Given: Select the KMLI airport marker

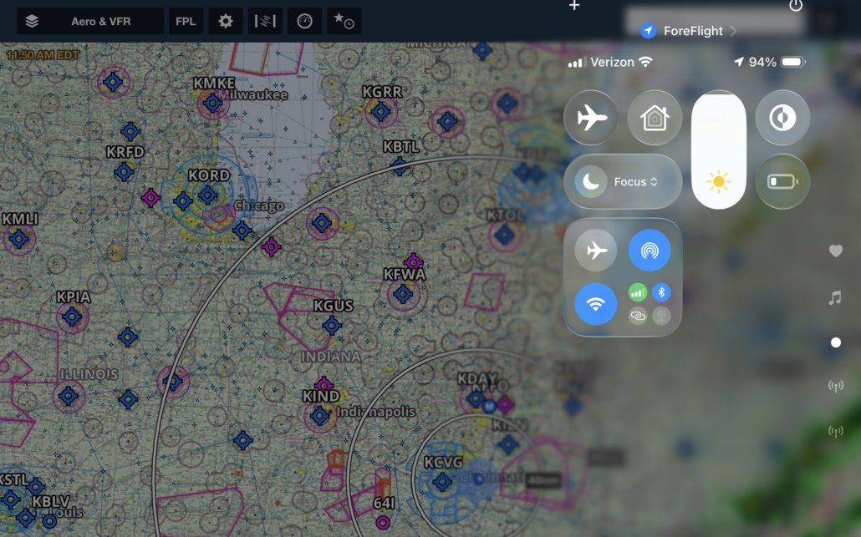Looking at the screenshot, I should coord(19,239).
